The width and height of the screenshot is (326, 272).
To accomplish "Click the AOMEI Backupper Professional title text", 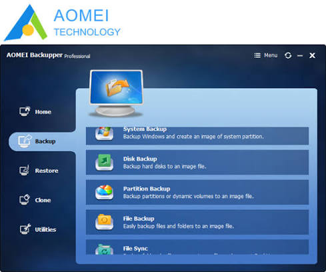I will click(x=48, y=55).
